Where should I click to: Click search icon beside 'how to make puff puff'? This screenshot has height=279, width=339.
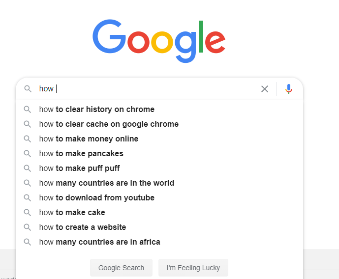(x=28, y=168)
